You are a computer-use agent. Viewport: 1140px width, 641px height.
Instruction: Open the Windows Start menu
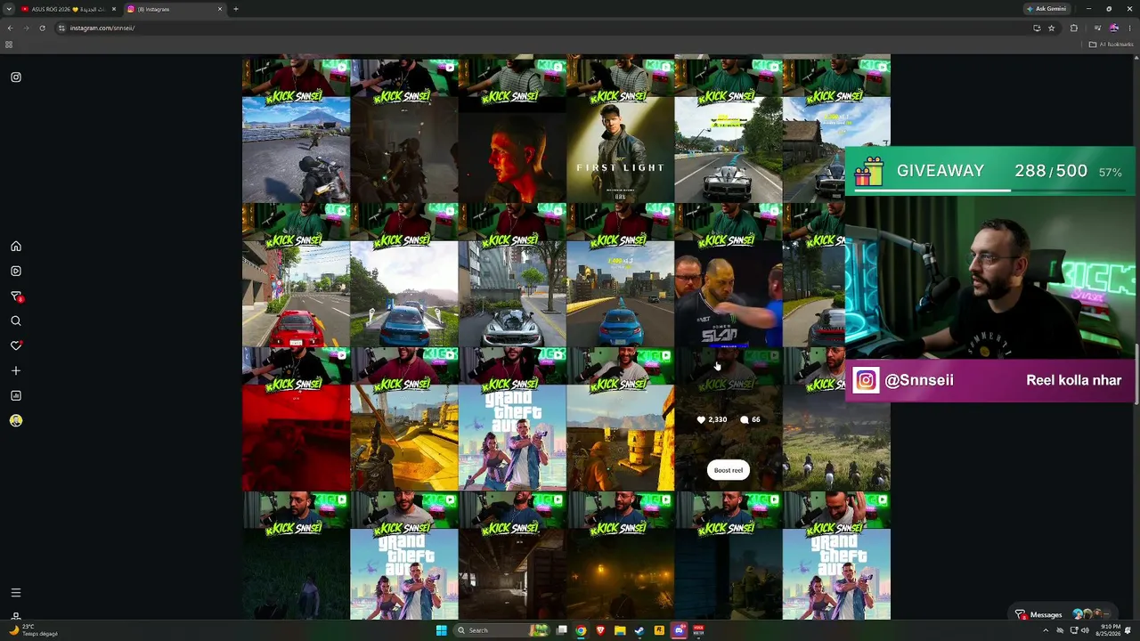tap(441, 630)
